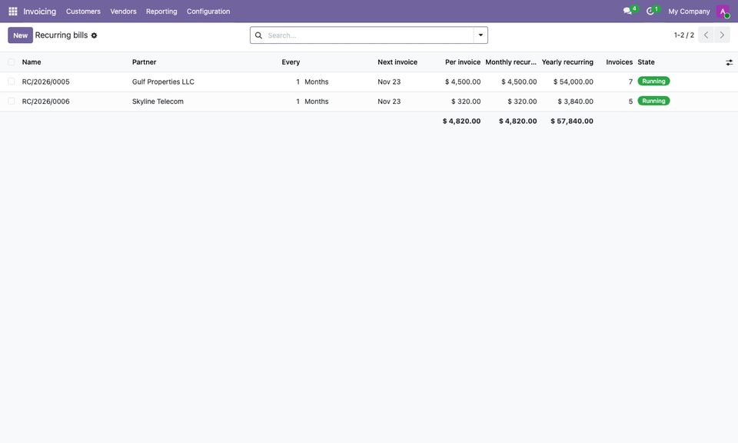Open the conversations messages icon

[x=627, y=11]
